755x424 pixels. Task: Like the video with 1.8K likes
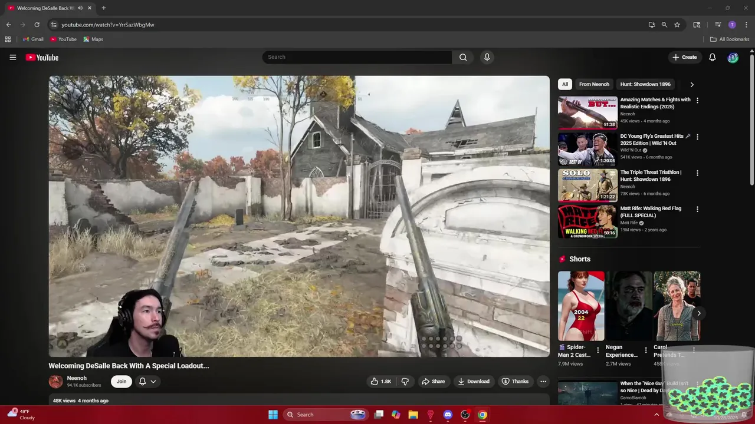tap(380, 382)
